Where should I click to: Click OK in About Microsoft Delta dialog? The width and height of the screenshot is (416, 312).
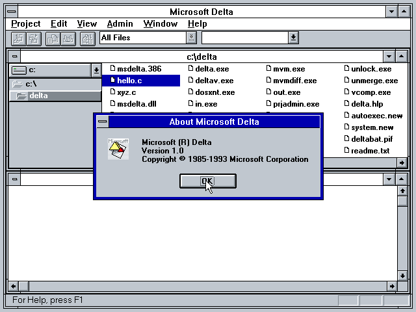click(208, 181)
